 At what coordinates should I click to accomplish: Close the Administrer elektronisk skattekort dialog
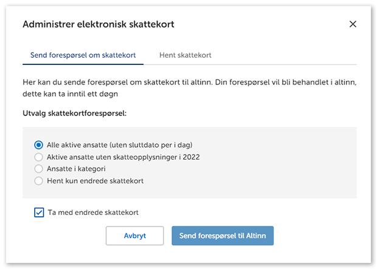point(353,24)
